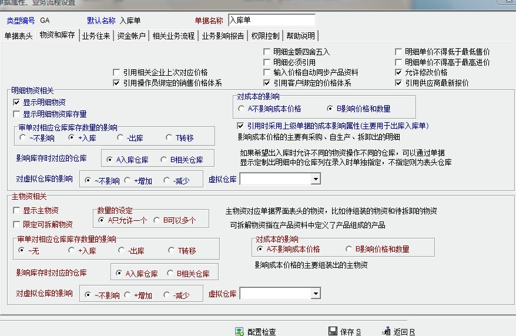This screenshot has width=516, height=336.
Task: Uncheck 允许修改价格 option
Action: 400,72
